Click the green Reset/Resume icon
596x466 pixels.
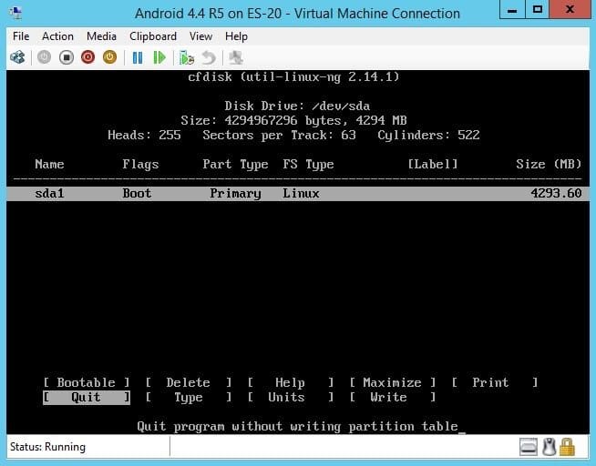pyautogui.click(x=159, y=57)
